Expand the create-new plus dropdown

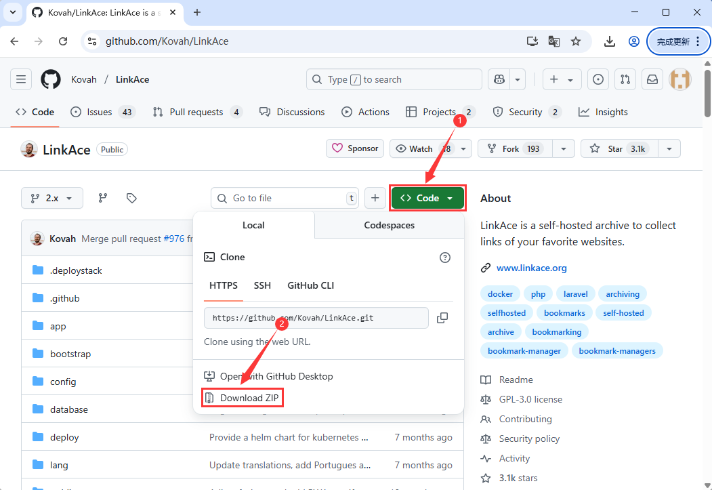point(562,79)
